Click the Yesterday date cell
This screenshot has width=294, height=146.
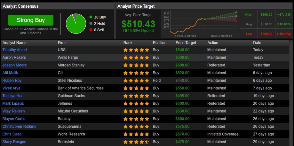click(x=261, y=65)
